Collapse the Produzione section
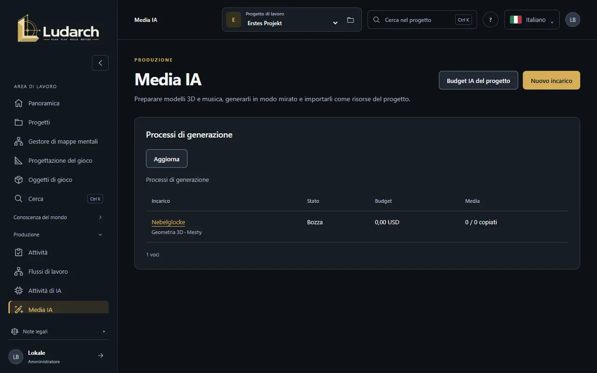Image resolution: width=597 pixels, height=373 pixels. tap(58, 235)
